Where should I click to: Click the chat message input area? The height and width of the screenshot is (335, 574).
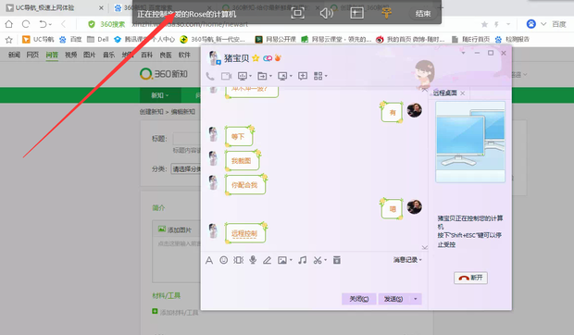[314, 279]
